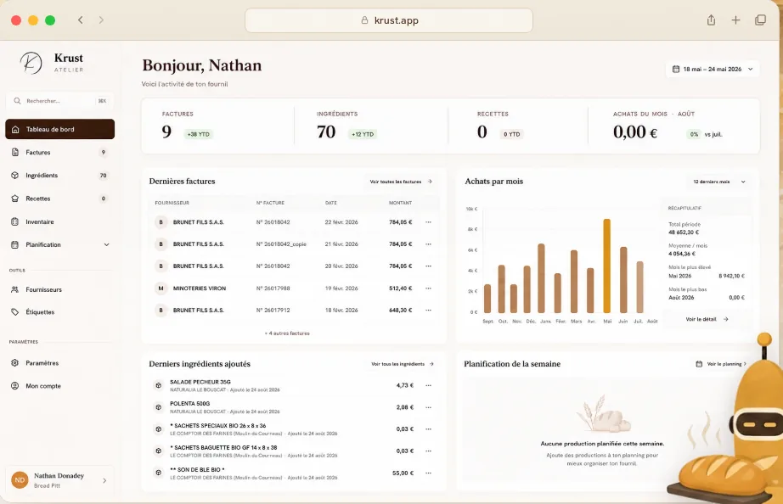Go to Tableau de bord menu item
The image size is (783, 504).
pyautogui.click(x=60, y=129)
